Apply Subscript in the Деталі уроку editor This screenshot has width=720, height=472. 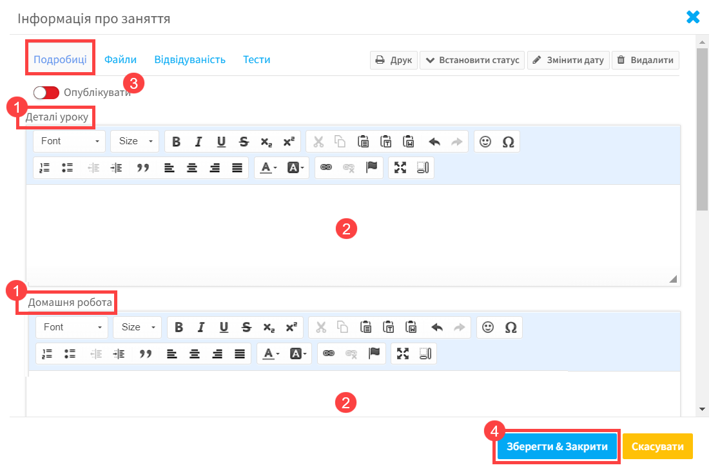click(x=266, y=142)
